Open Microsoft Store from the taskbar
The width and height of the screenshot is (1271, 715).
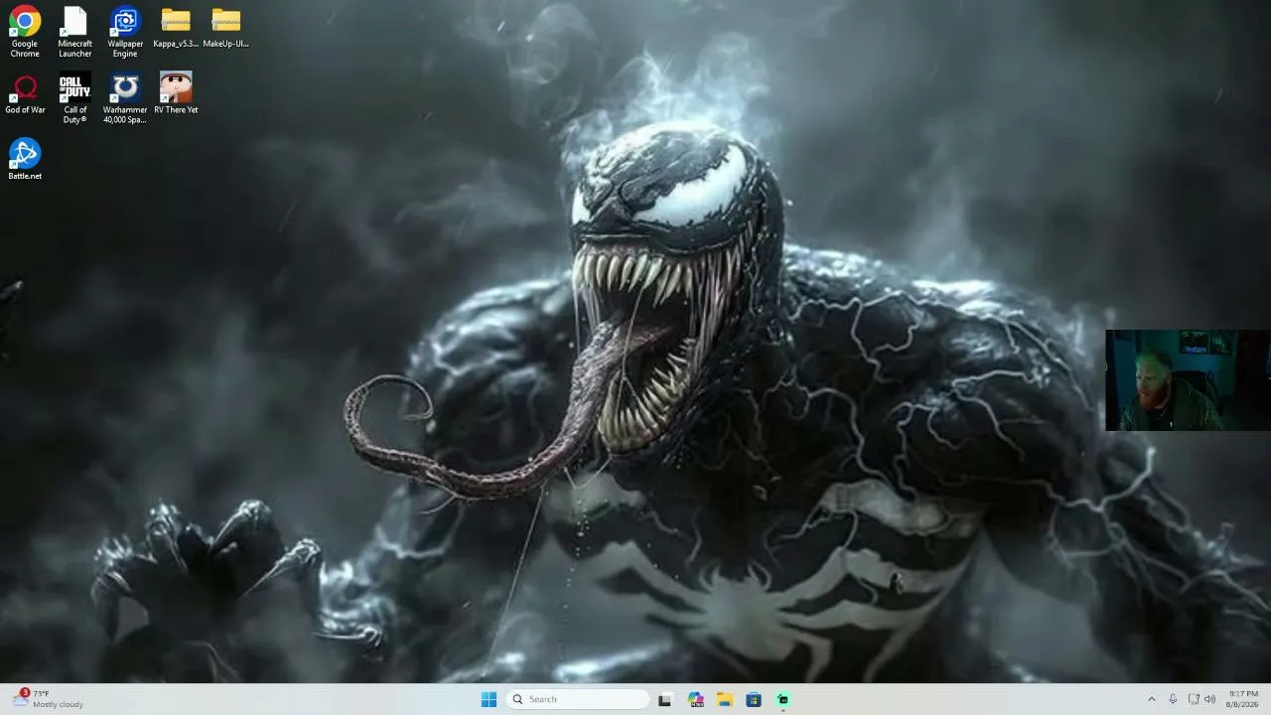pyautogui.click(x=754, y=699)
